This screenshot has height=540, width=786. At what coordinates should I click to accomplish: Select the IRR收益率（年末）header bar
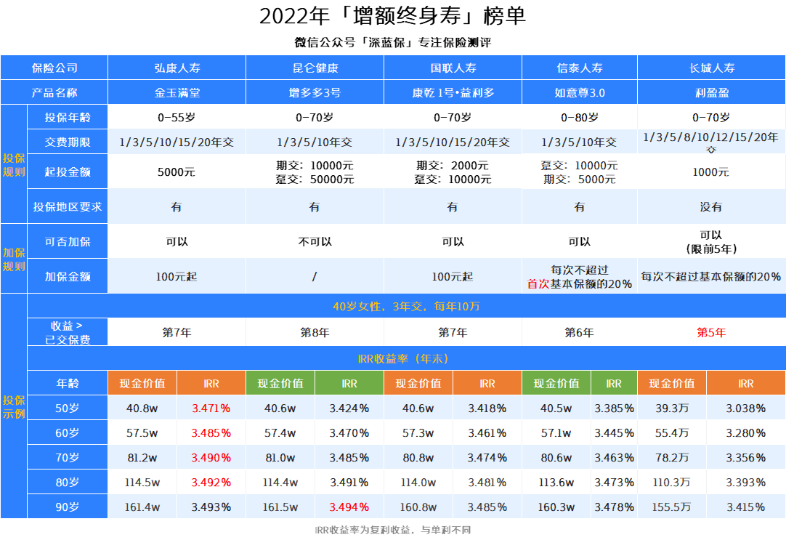pos(406,358)
